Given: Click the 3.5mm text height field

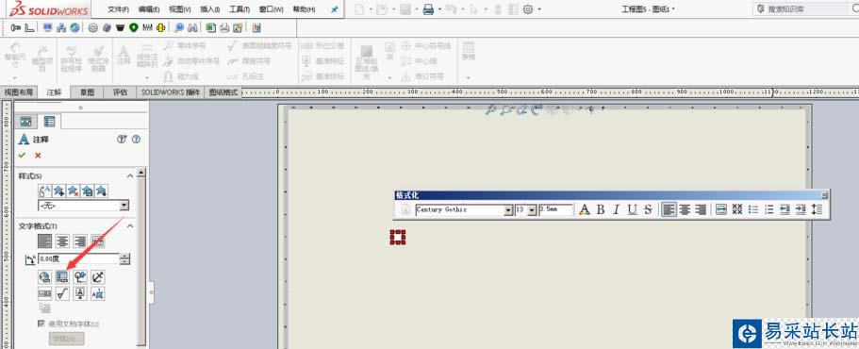Looking at the screenshot, I should pyautogui.click(x=555, y=209).
